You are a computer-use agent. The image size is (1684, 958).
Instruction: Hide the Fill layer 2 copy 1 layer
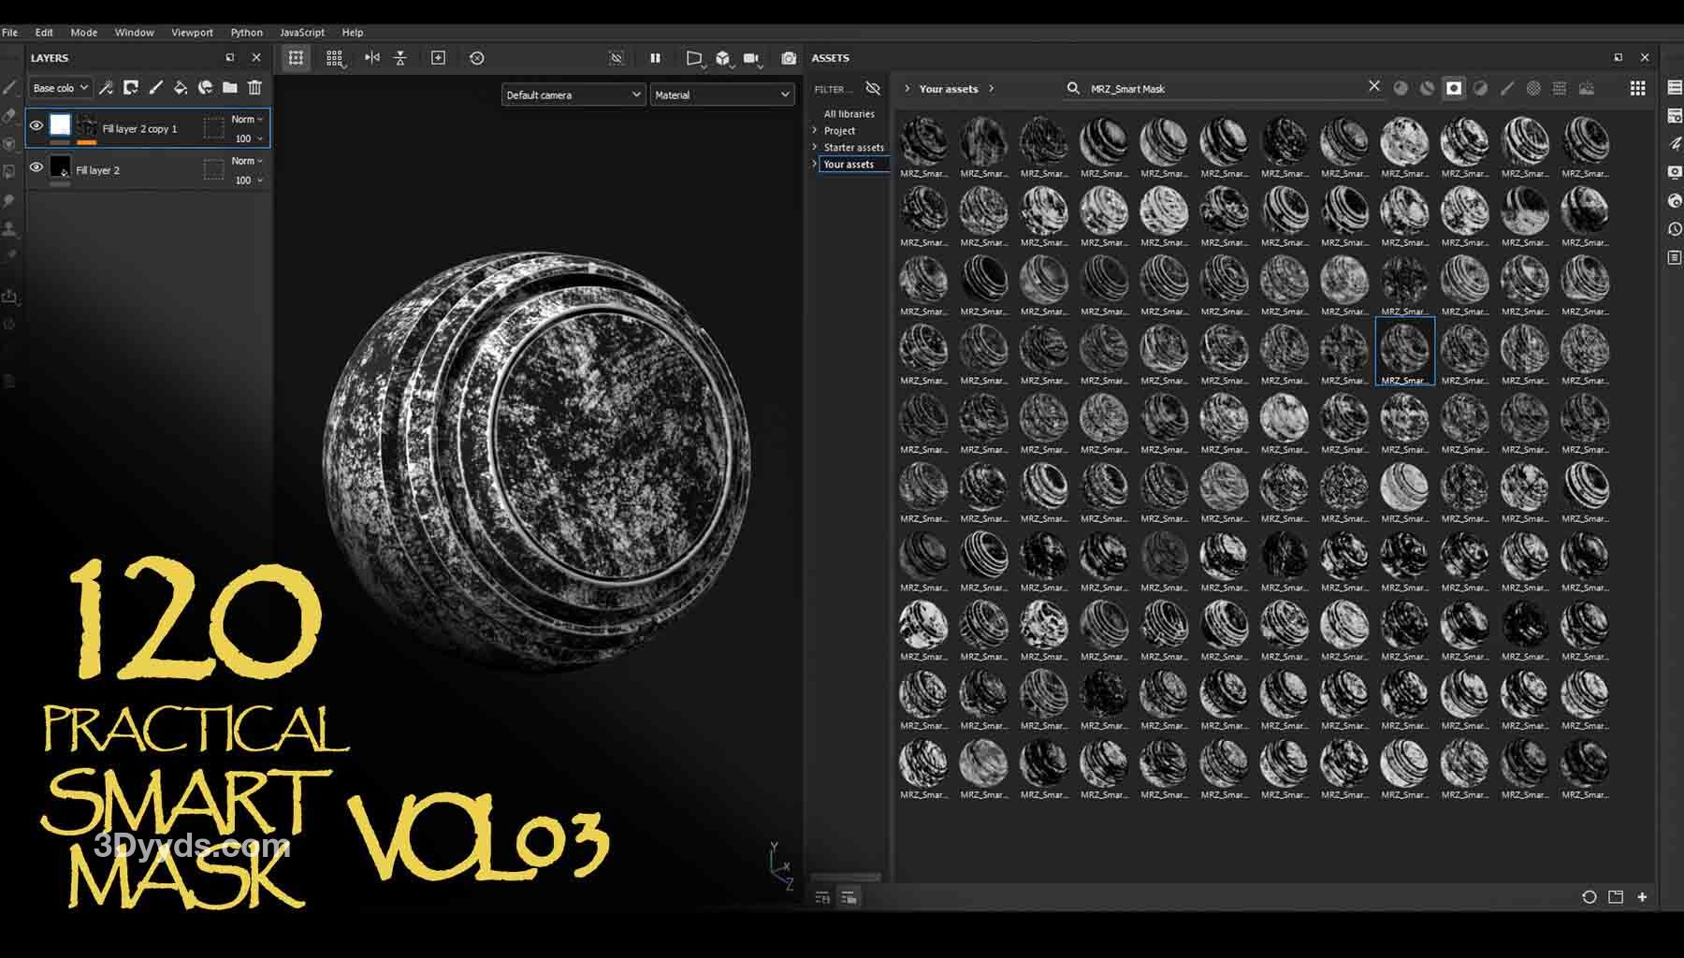click(36, 125)
